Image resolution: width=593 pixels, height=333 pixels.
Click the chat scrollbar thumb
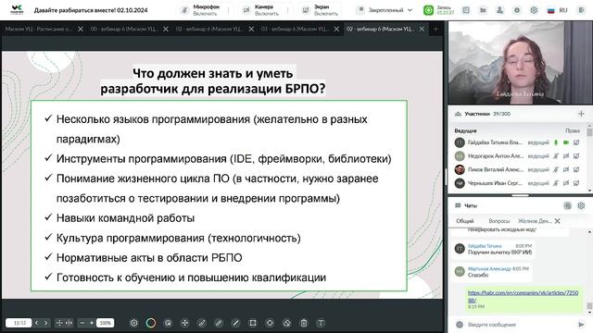589,306
